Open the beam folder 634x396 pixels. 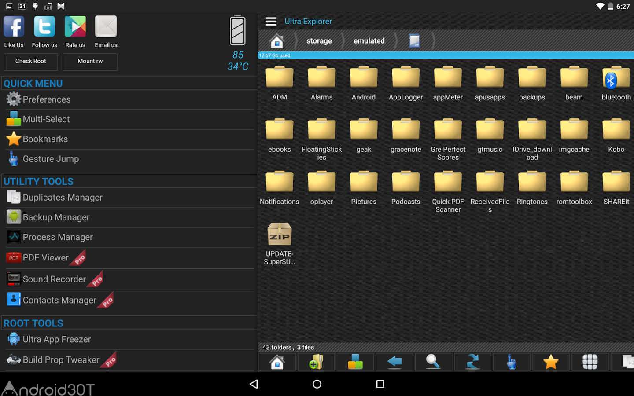[x=574, y=84]
